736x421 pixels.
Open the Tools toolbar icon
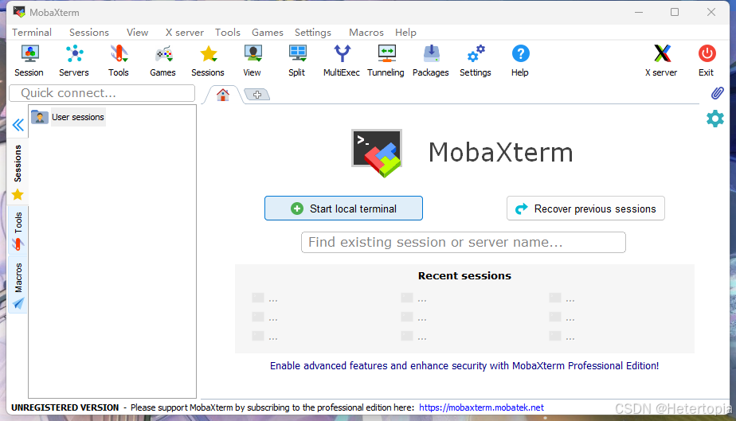coord(118,60)
